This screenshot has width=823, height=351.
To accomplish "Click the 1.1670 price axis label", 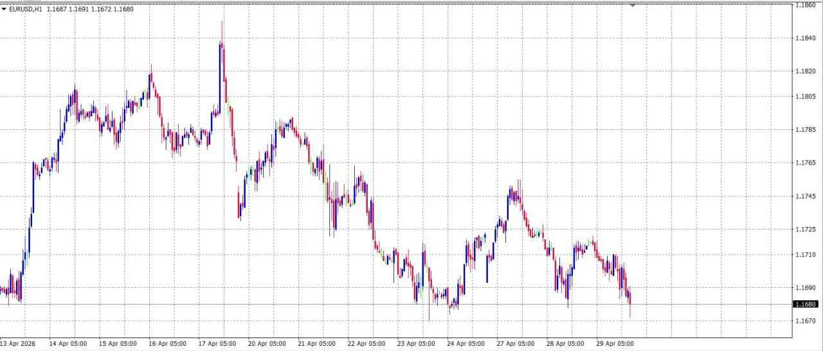I will (x=805, y=320).
